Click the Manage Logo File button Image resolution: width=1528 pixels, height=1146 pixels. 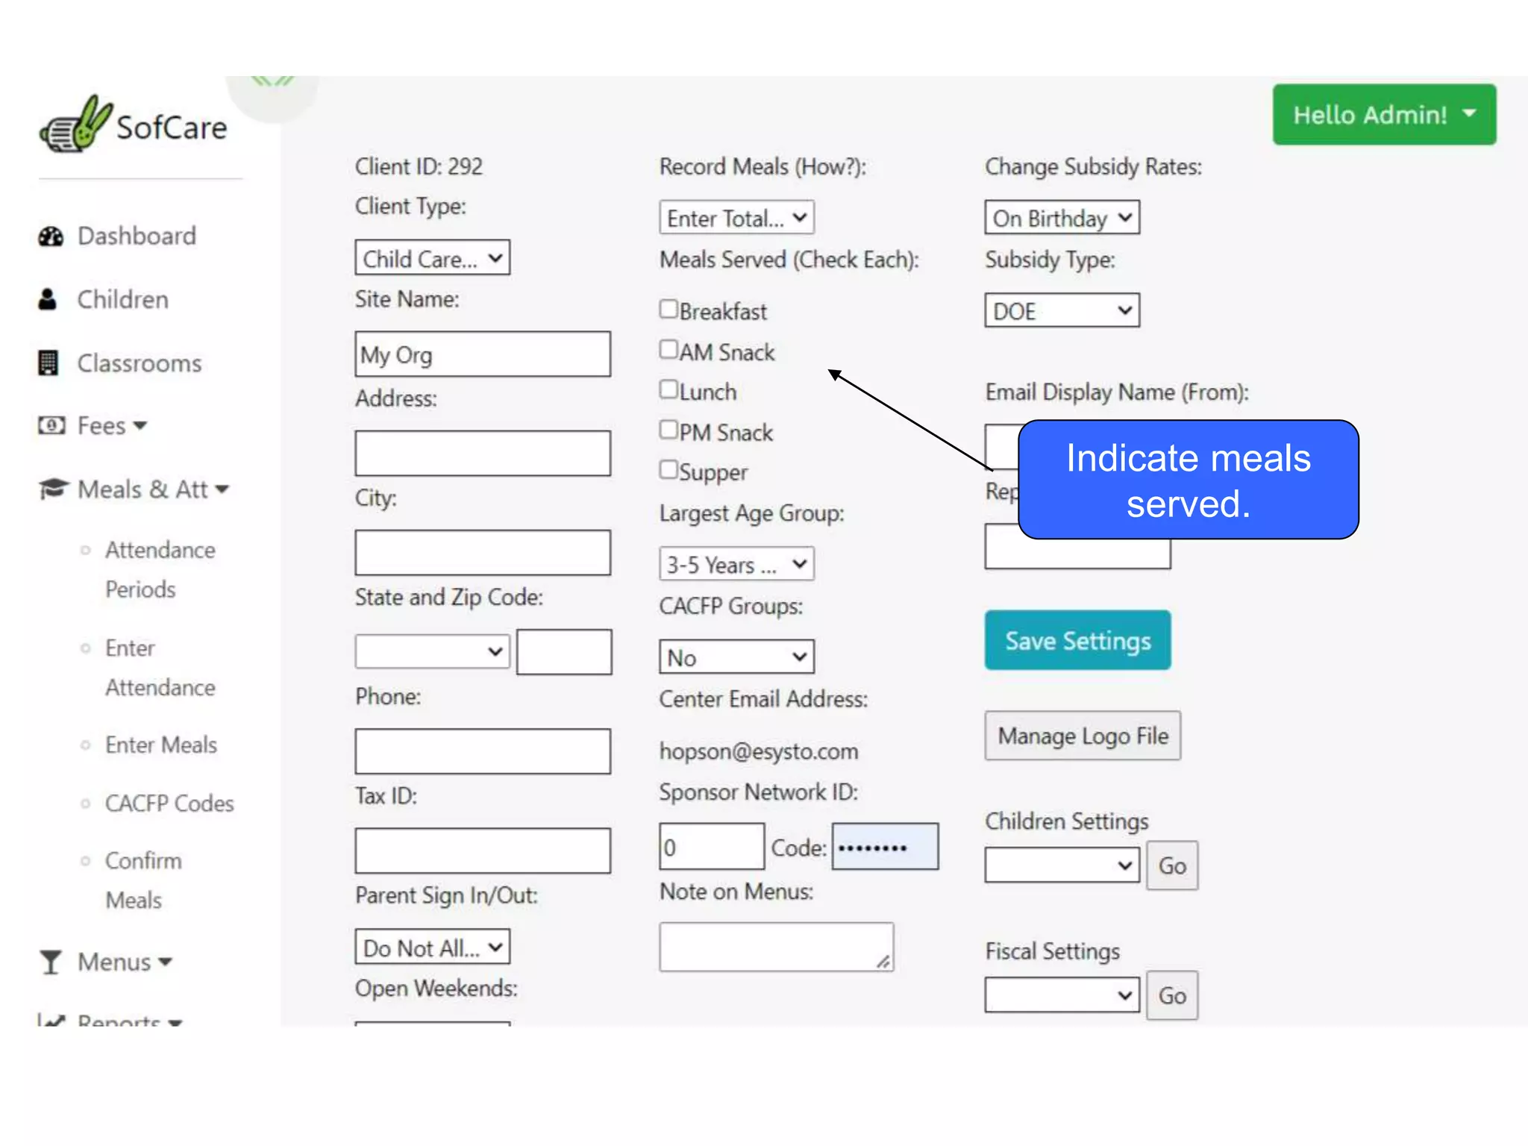pos(1083,736)
